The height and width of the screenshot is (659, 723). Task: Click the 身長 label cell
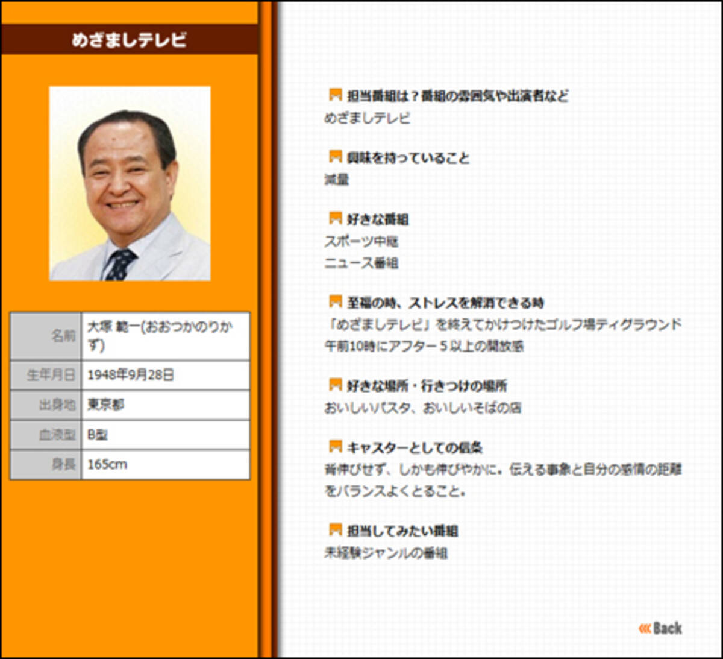(46, 465)
